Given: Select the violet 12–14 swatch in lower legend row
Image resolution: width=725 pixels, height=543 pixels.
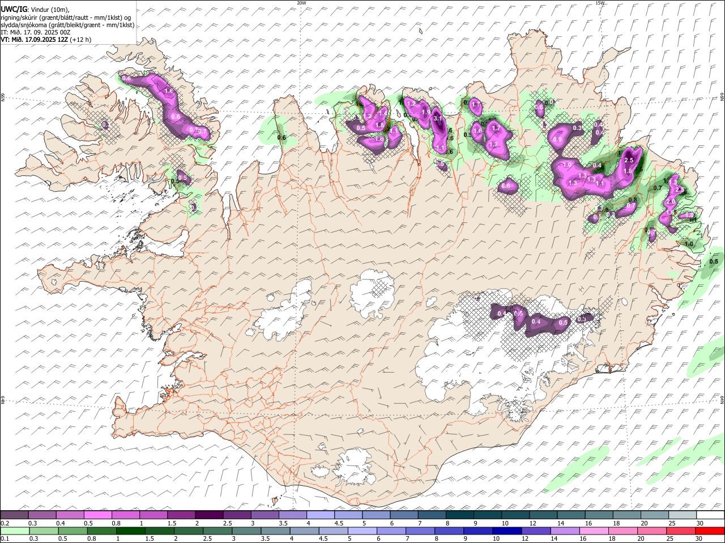Looking at the screenshot, I should (535, 531).
